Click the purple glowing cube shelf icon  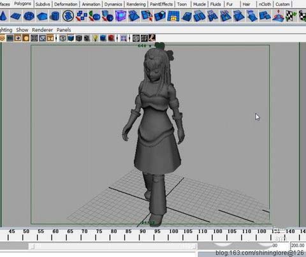[x=120, y=16]
